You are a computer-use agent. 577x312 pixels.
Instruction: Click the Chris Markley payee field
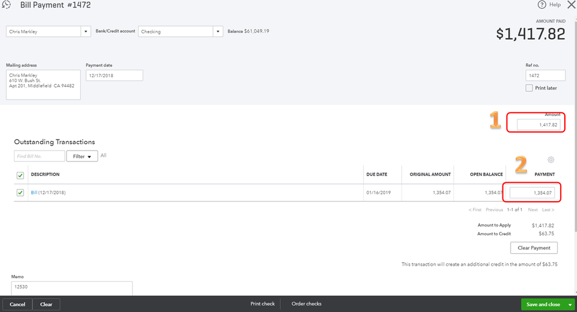click(x=43, y=32)
